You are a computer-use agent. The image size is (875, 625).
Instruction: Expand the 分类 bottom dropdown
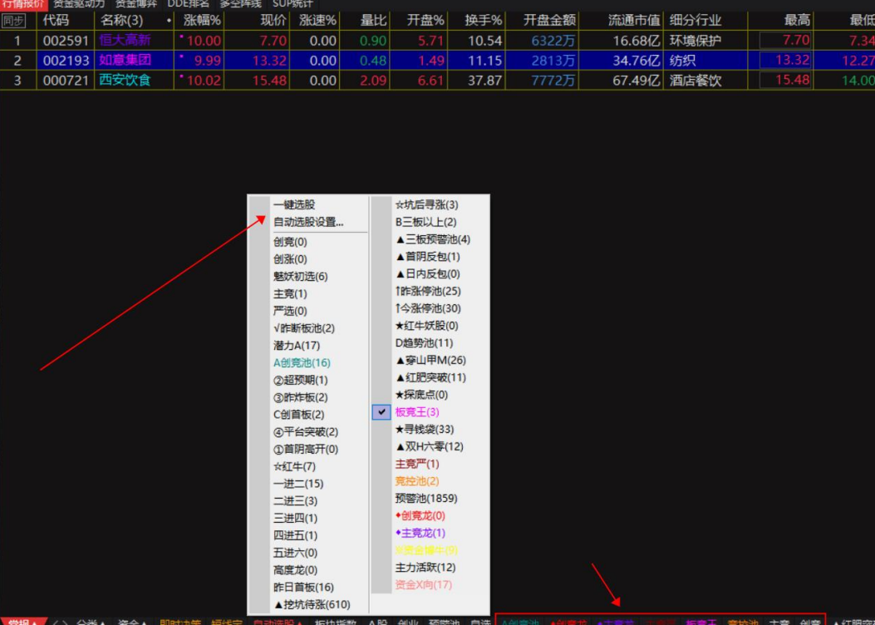(91, 622)
